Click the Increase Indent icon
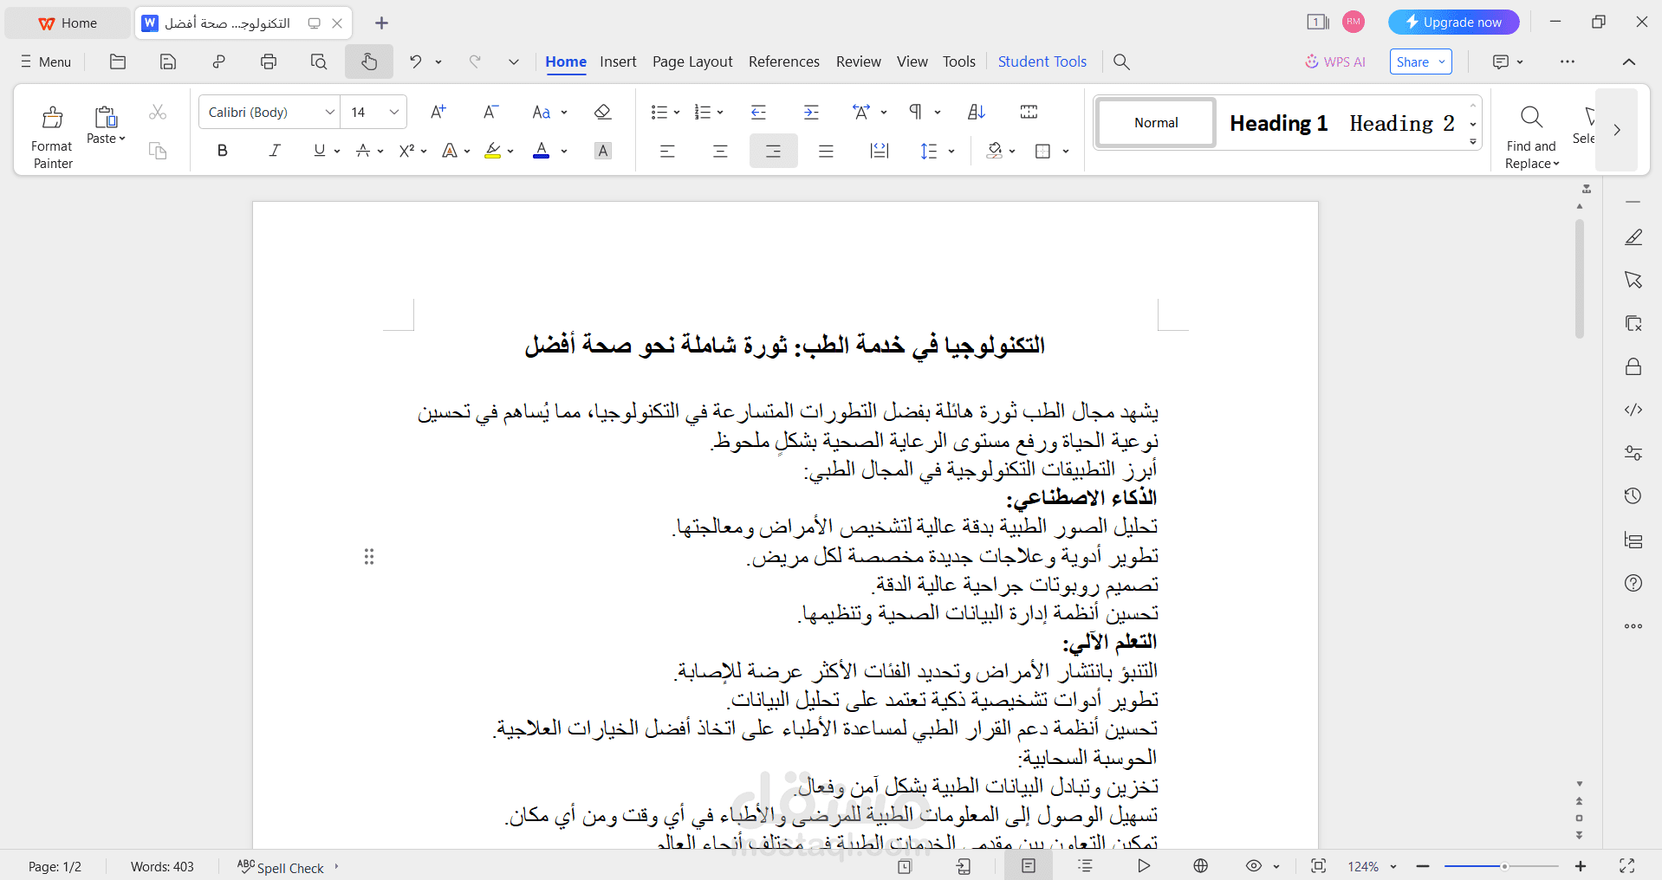 (x=811, y=112)
